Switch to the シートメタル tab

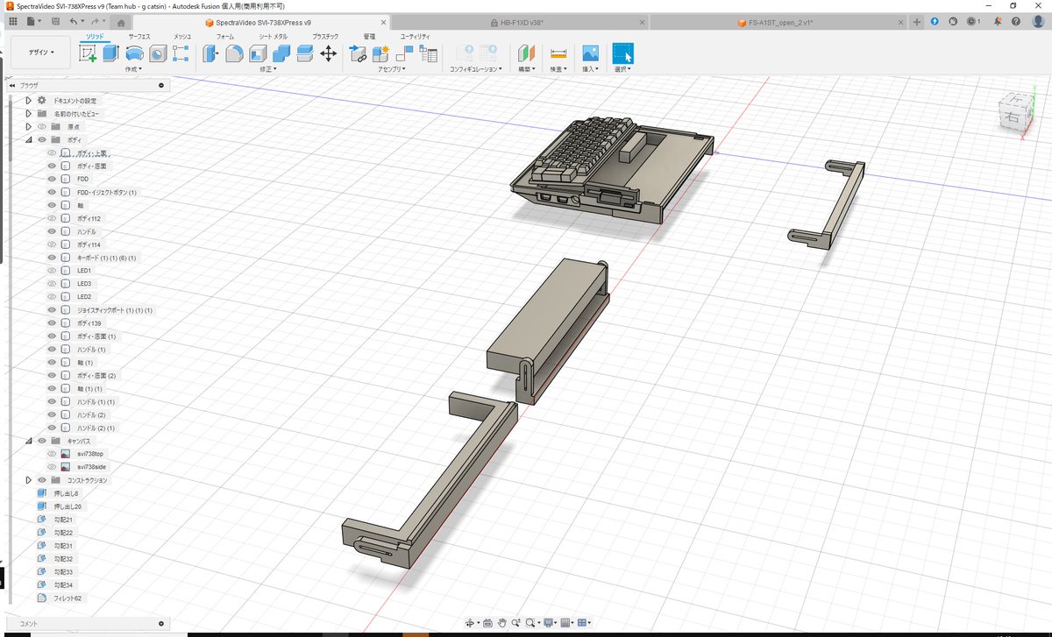[x=273, y=36]
